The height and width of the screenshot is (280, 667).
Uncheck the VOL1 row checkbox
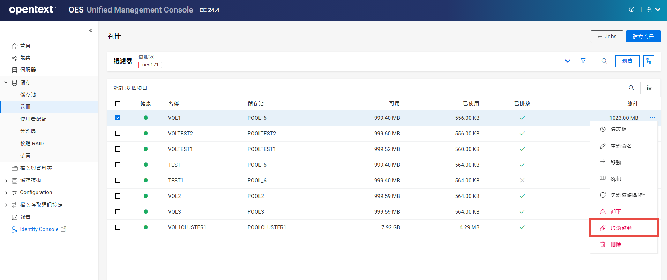pyautogui.click(x=118, y=118)
